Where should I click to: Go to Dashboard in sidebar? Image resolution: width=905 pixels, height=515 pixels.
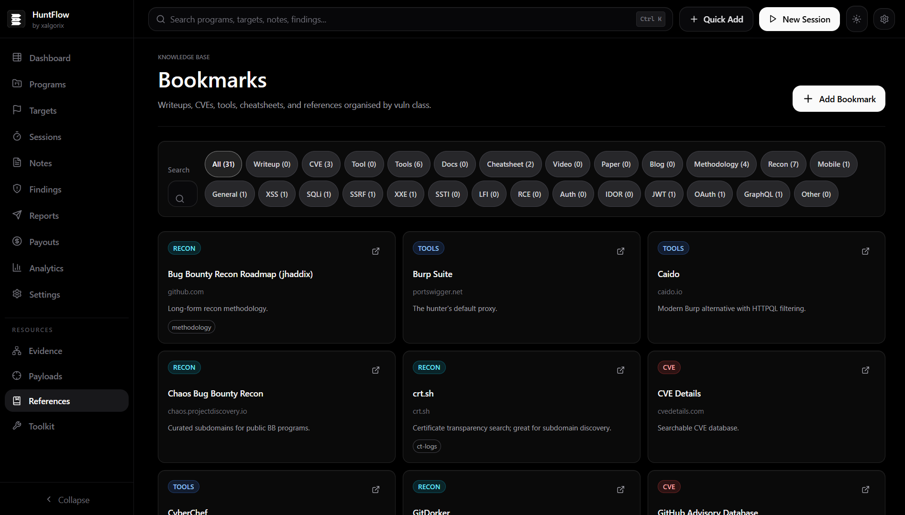click(66, 58)
